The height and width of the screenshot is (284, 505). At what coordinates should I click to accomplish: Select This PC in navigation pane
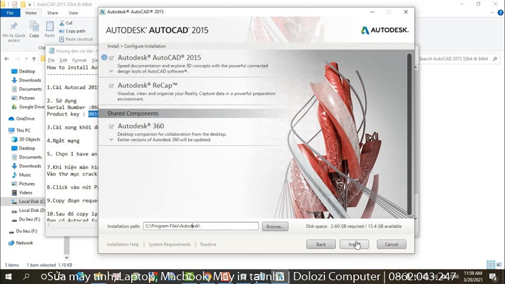point(20,131)
